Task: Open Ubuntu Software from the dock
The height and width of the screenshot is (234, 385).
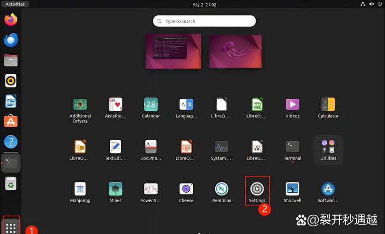Action: [11, 121]
